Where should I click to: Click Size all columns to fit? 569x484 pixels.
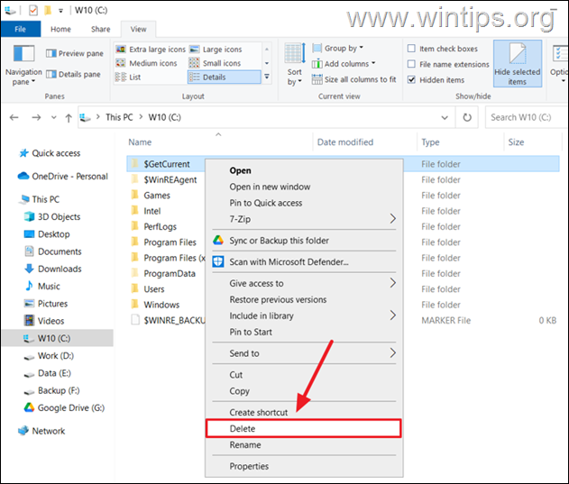[x=353, y=79]
